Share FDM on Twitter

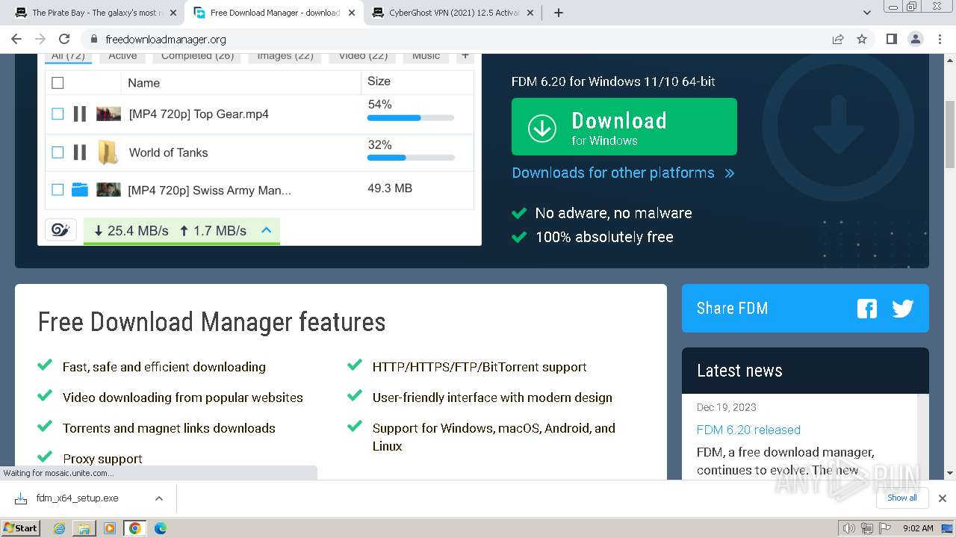(x=903, y=309)
